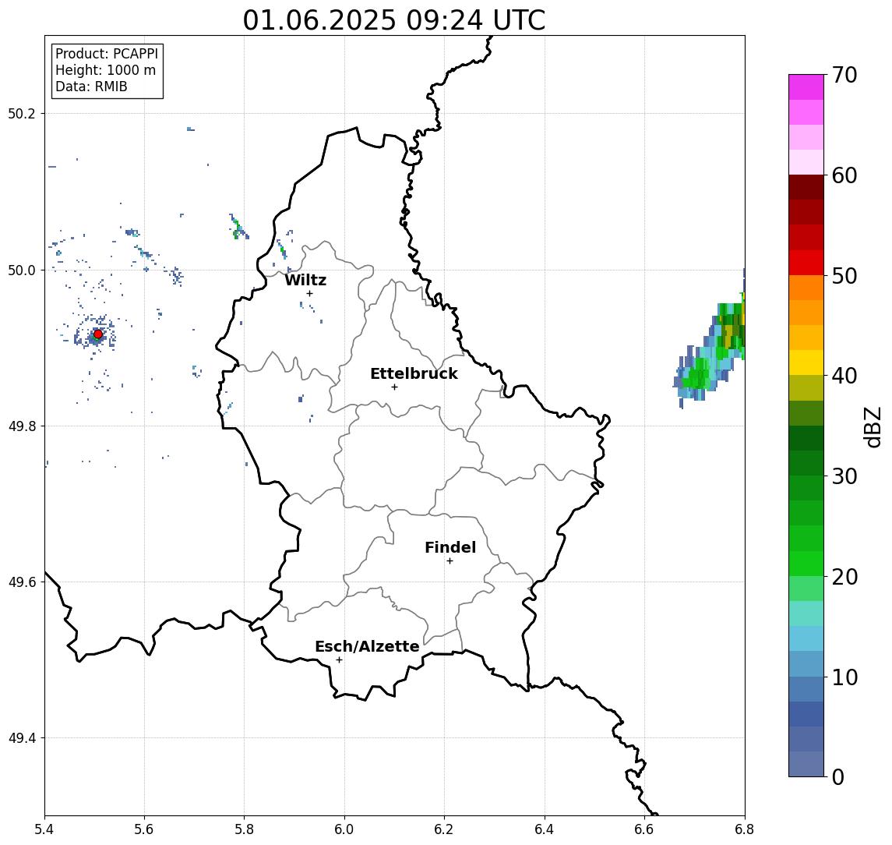This screenshot has height=845, width=892.
Task: Click the dark red 60 dBZ colorbar segment
Action: click(x=806, y=187)
